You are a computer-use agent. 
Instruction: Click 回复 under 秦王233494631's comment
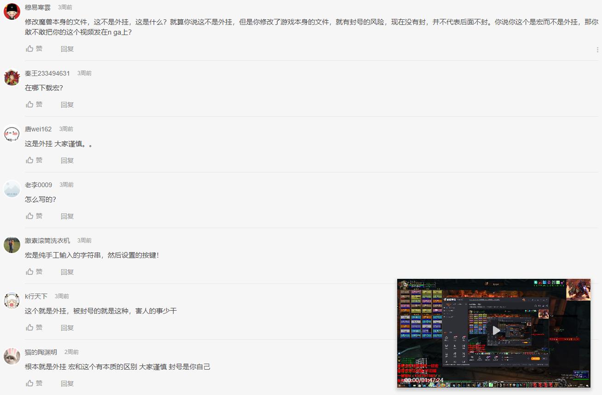point(67,104)
